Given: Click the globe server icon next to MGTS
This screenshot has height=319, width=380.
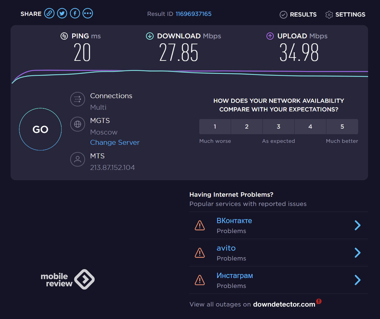Looking at the screenshot, I should (77, 124).
